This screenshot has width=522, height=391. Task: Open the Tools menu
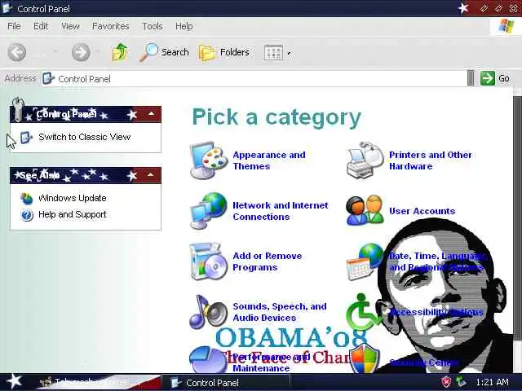pyautogui.click(x=153, y=26)
